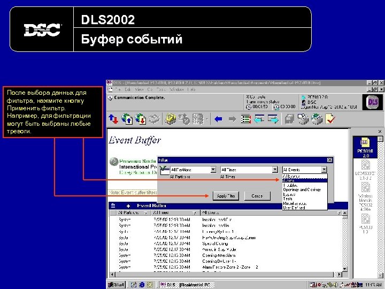Click the connect arrows icon in toolbar

[113, 119]
